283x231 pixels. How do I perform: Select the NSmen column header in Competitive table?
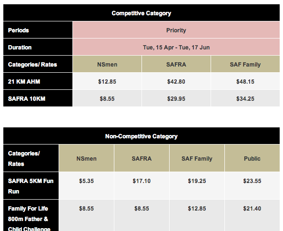[107, 65]
